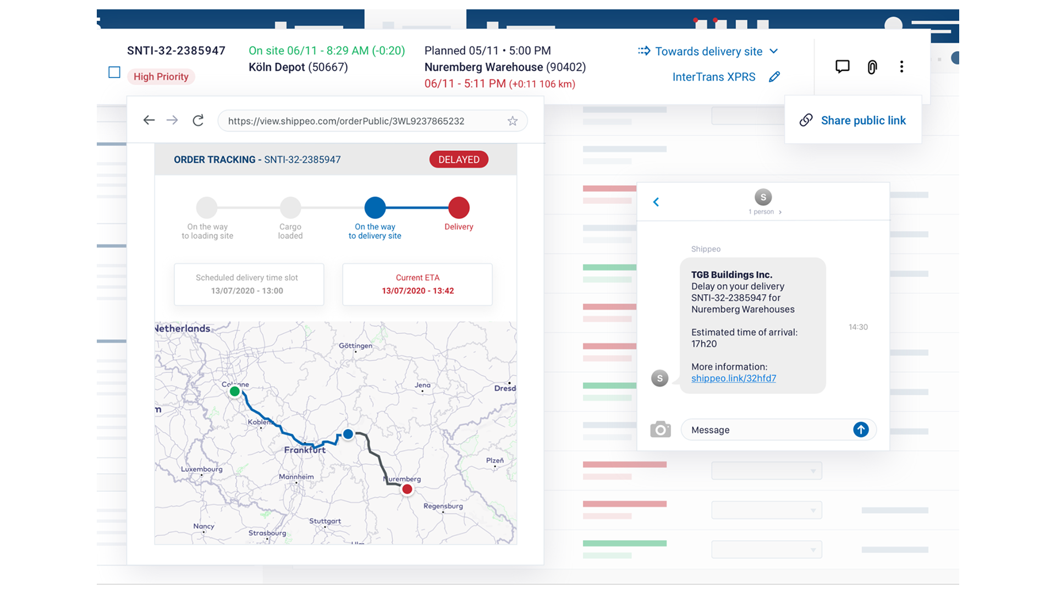The height and width of the screenshot is (594, 1056).
Task: Send message with the blue arrow button
Action: tap(861, 430)
